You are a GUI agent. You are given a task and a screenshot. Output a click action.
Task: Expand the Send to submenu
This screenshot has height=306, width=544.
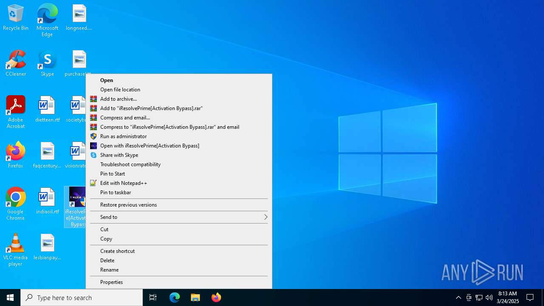(179, 217)
